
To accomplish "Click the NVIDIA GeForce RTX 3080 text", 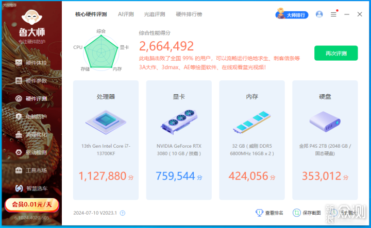I will [179, 150].
